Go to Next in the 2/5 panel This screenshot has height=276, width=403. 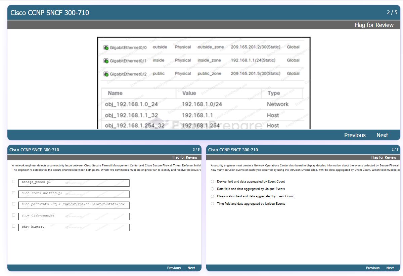coord(382,135)
